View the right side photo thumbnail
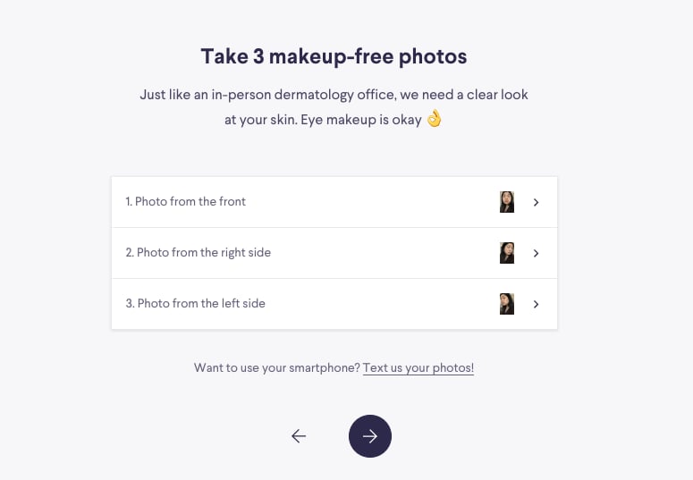The image size is (693, 480). (x=507, y=253)
